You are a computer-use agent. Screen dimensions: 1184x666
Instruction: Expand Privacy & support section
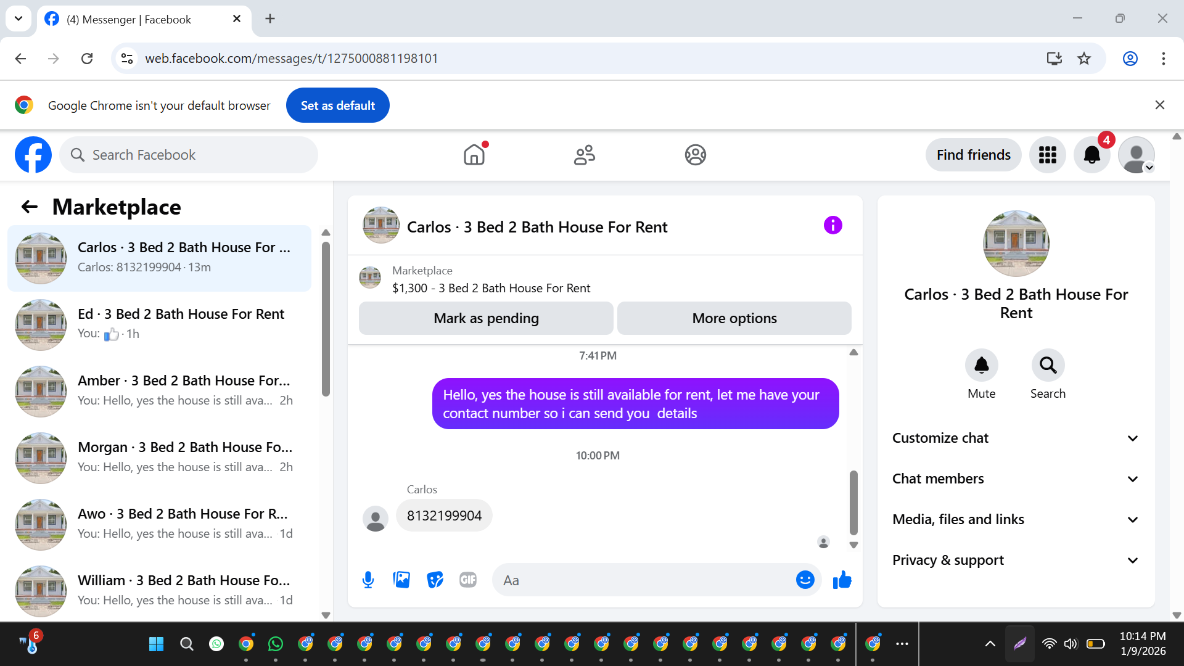1016,560
